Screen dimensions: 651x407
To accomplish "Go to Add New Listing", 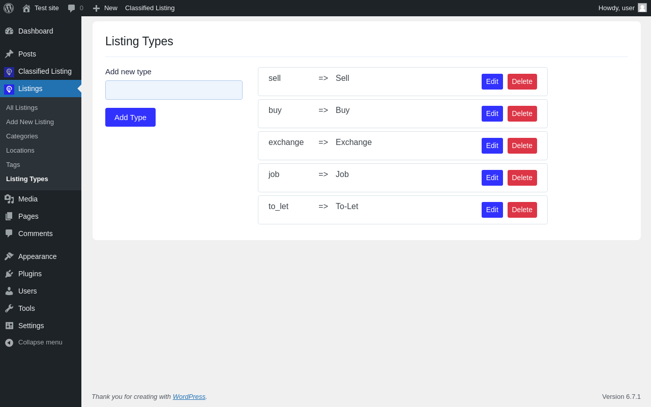I will tap(30, 122).
